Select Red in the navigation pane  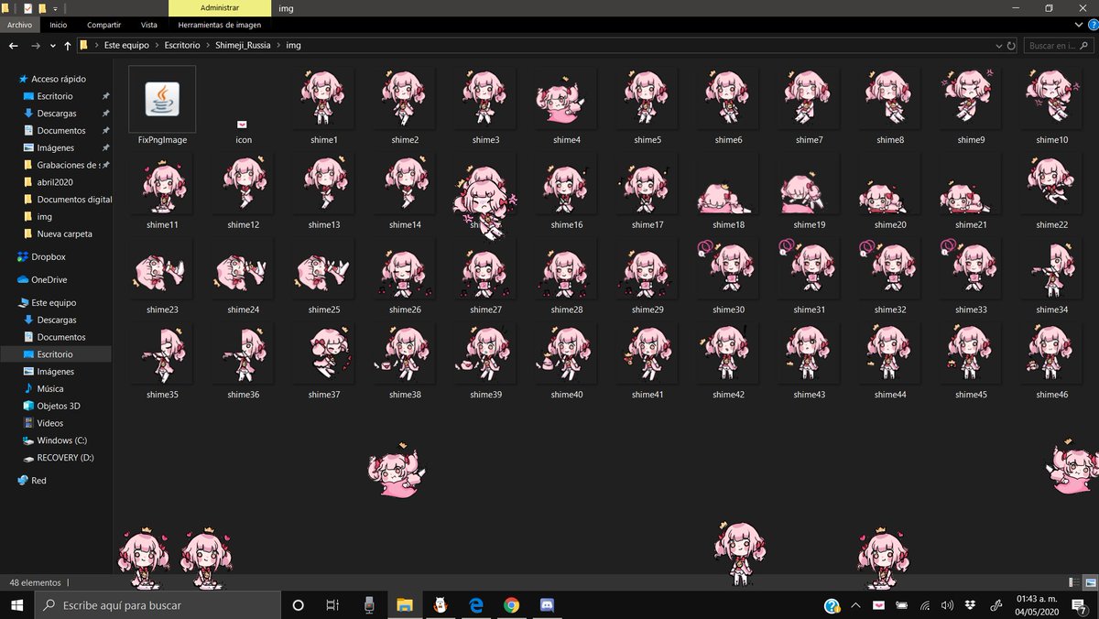[x=38, y=480]
